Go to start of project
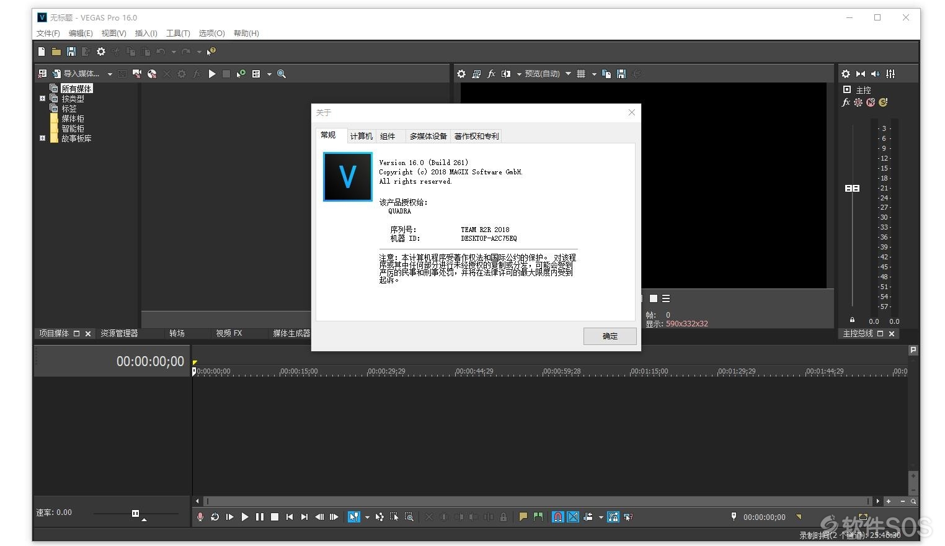This screenshot has width=945, height=546. click(x=289, y=517)
